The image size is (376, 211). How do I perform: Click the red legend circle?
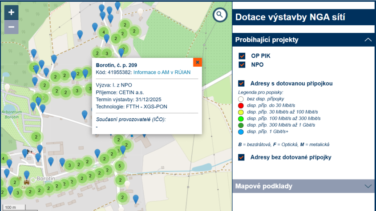tap(241, 105)
